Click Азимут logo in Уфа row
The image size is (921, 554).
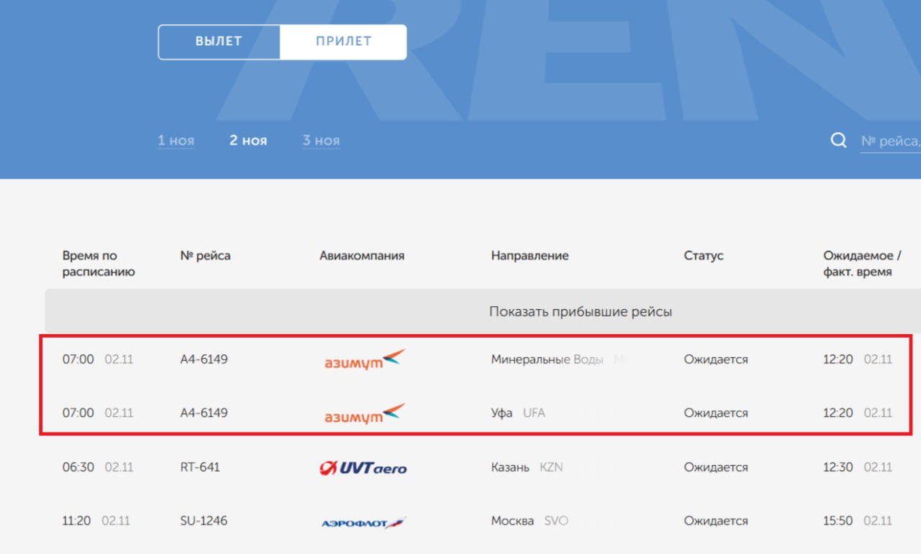click(365, 413)
